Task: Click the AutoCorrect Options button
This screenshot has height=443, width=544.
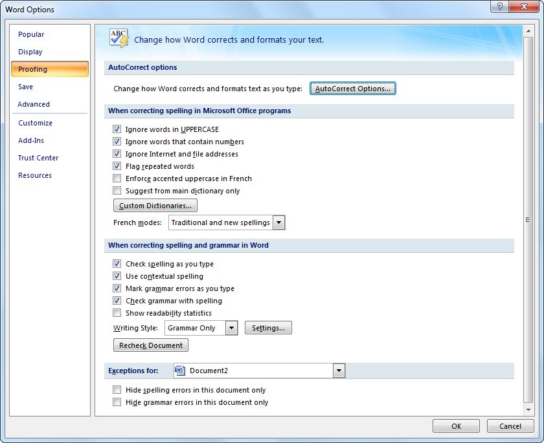Action: coord(352,89)
